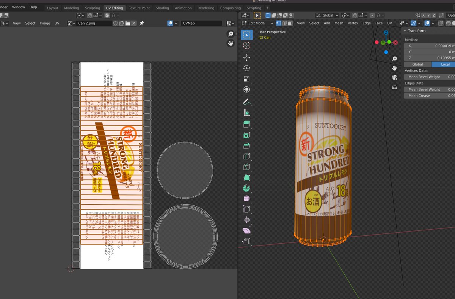This screenshot has width=455, height=299.
Task: Open UV editor overlays dropdown arrow
Action: [176, 23]
